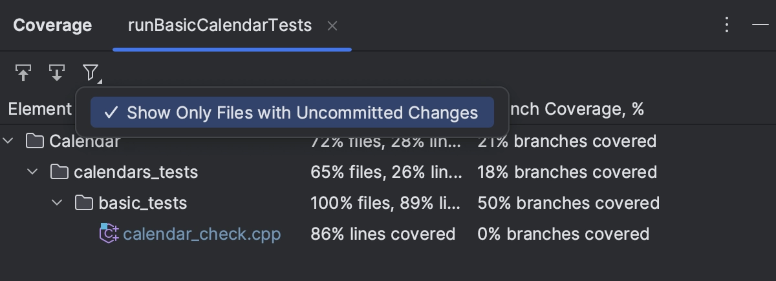Open the vertical three-dot options menu
The height and width of the screenshot is (281, 776).
727,26
